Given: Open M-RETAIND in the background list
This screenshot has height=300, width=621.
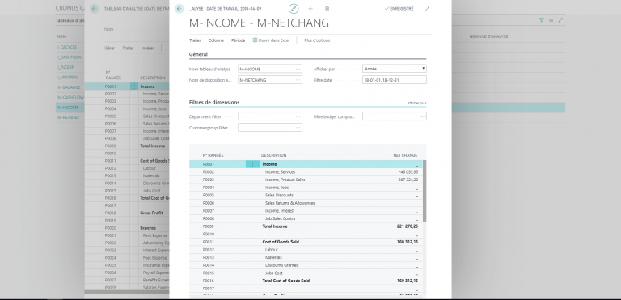Looking at the screenshot, I should 68,117.
